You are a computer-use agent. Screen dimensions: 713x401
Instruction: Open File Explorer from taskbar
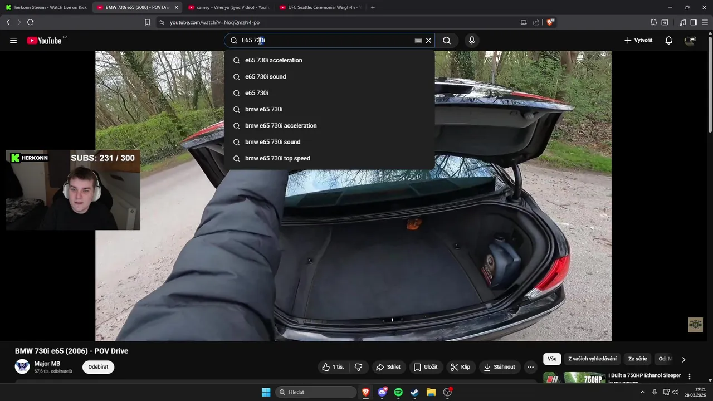431,392
